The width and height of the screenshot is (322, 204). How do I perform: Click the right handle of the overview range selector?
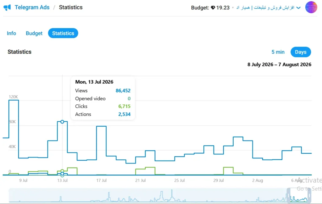309,196
